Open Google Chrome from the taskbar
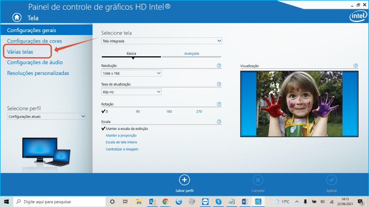This screenshot has height=207, width=369. pos(166,202)
